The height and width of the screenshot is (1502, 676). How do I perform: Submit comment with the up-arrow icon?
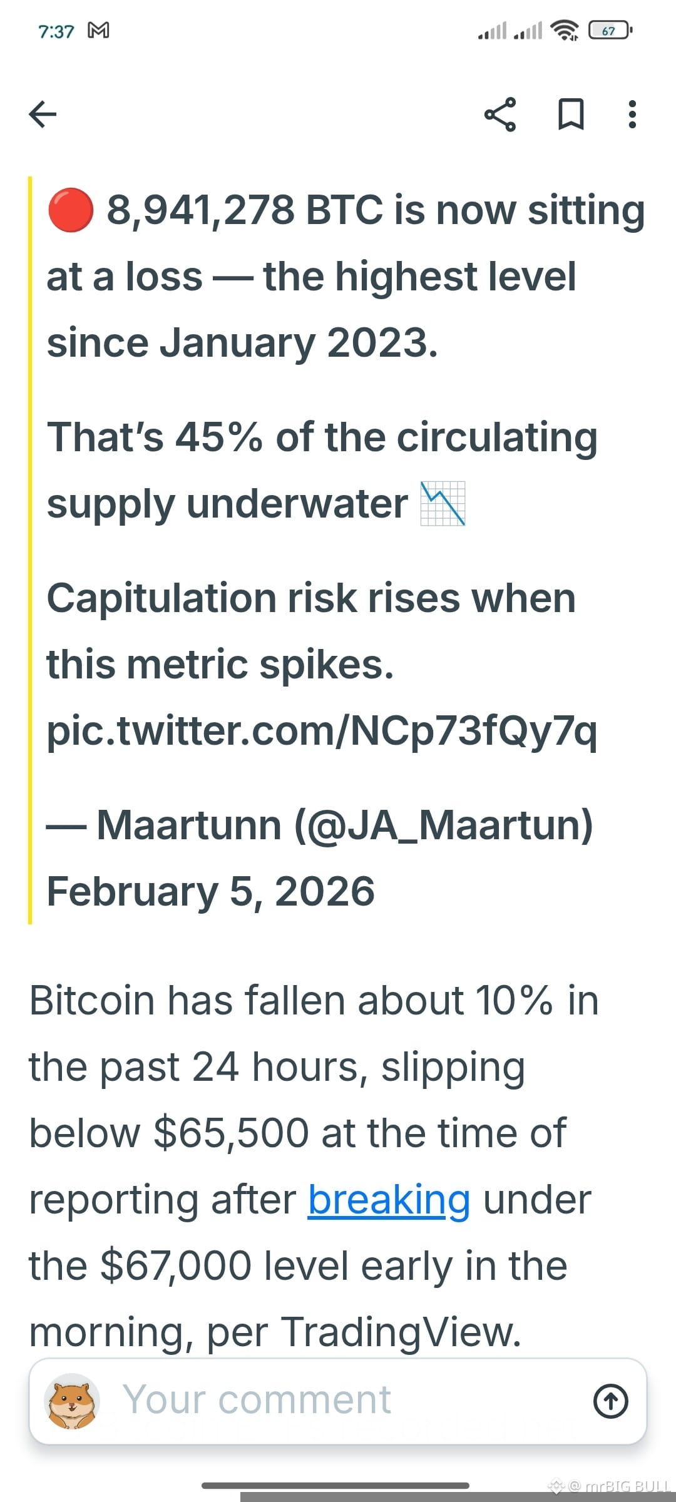610,1401
